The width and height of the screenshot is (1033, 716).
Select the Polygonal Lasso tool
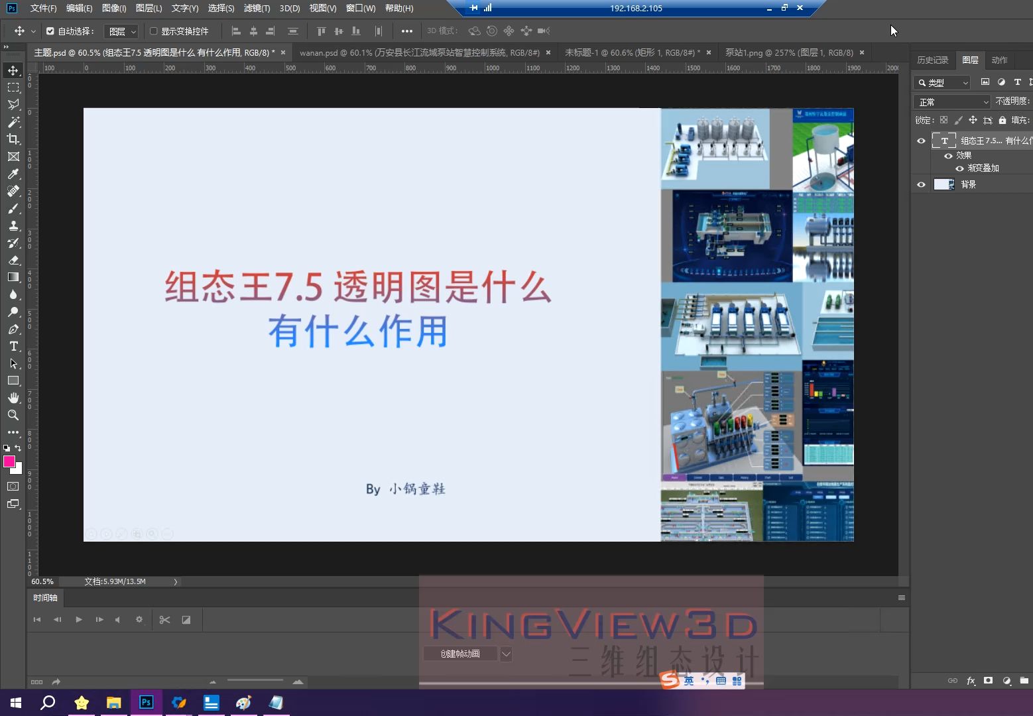[13, 105]
